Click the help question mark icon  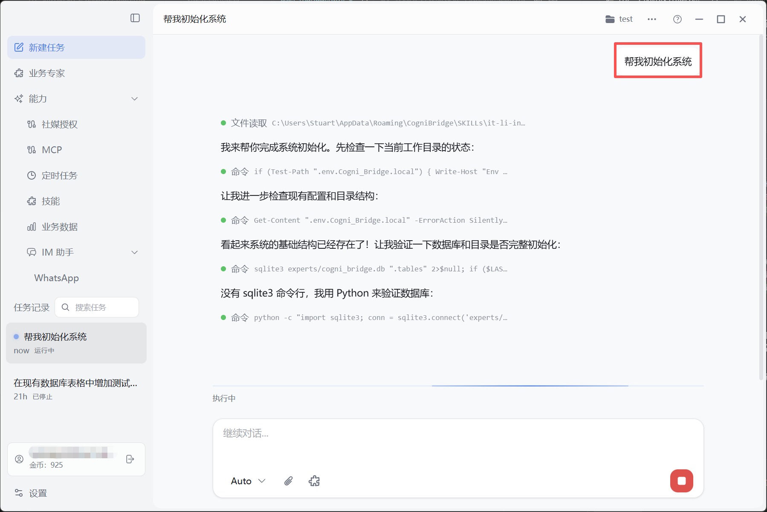pos(677,19)
